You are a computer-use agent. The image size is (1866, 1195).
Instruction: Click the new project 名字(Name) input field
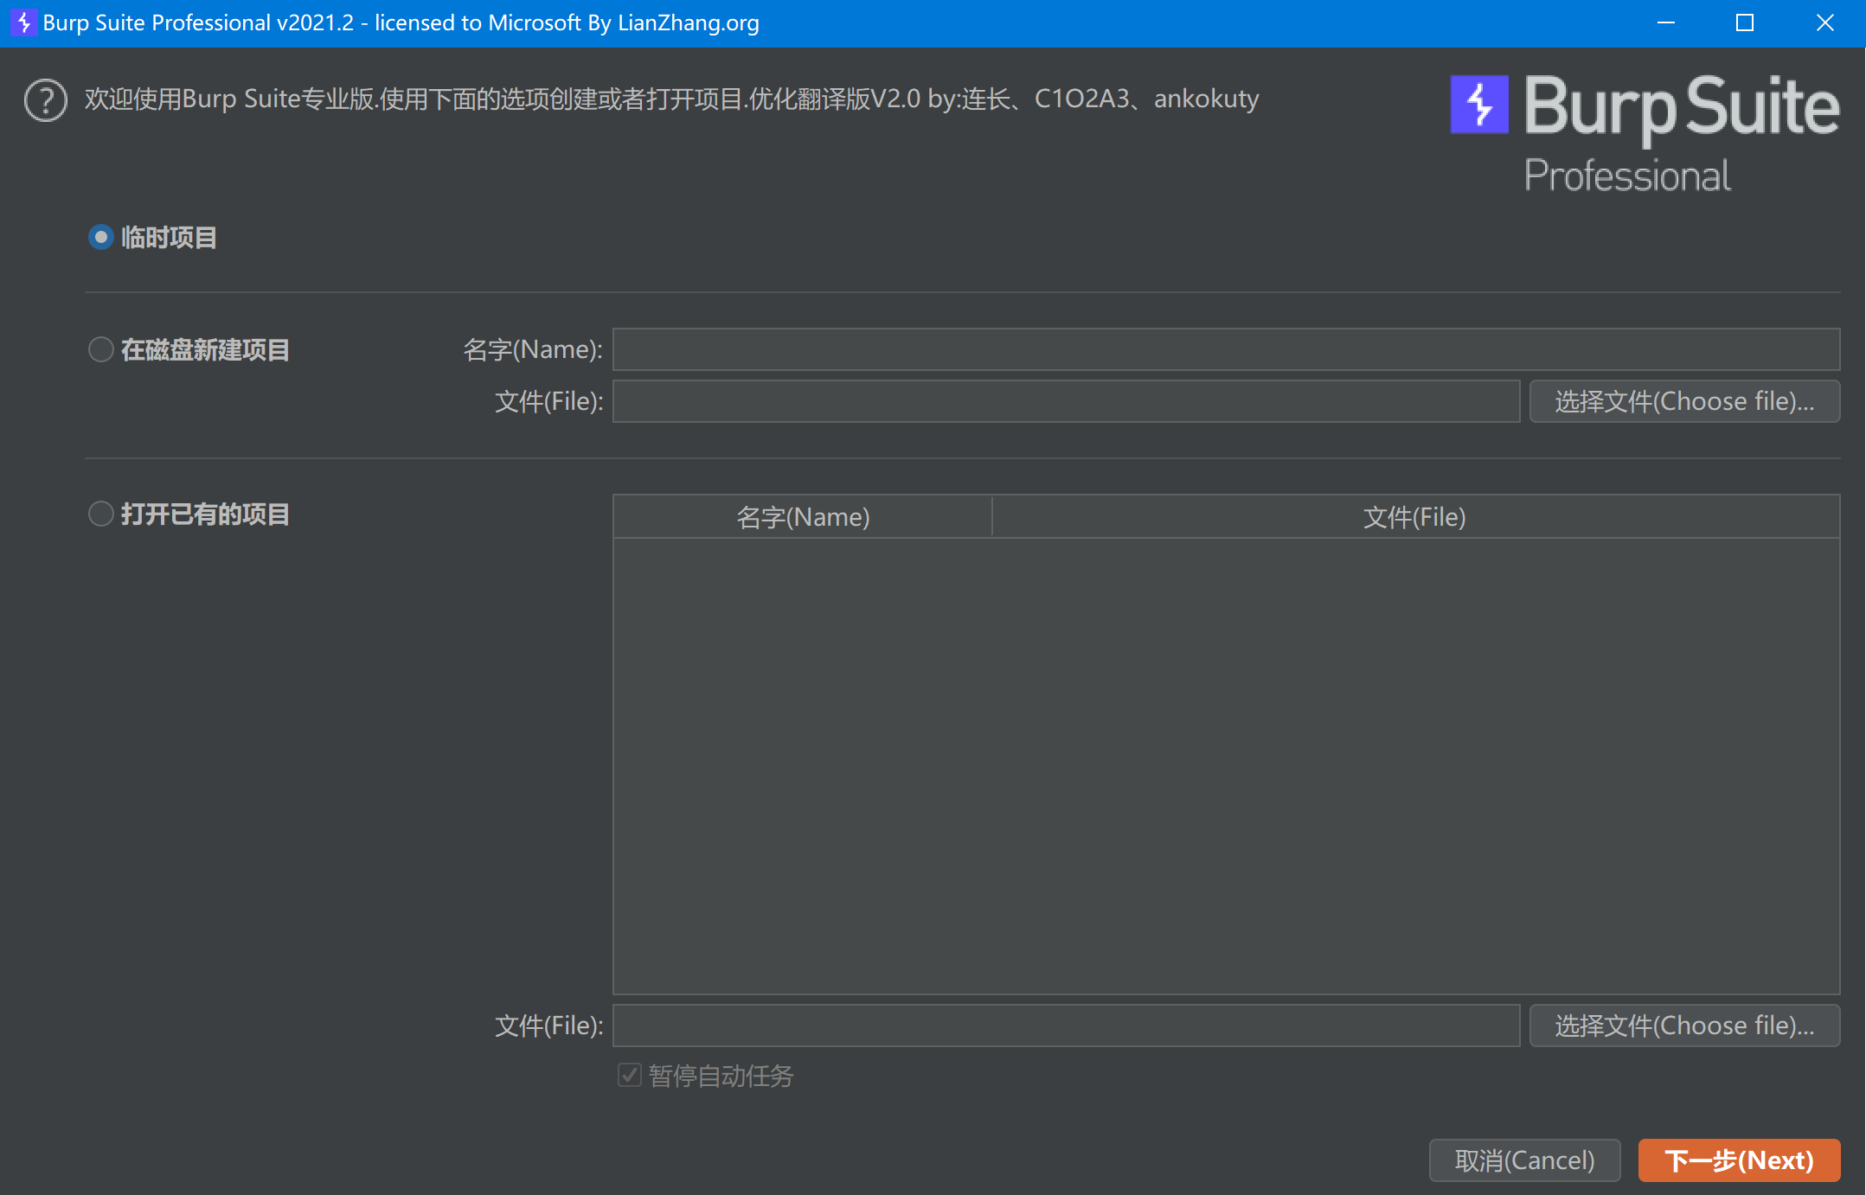1225,349
